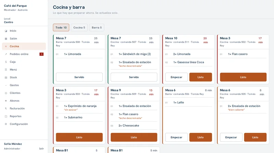Viewport: 274px width, 153px height.
Task: Navigate to Stock section
Action: (24, 77)
